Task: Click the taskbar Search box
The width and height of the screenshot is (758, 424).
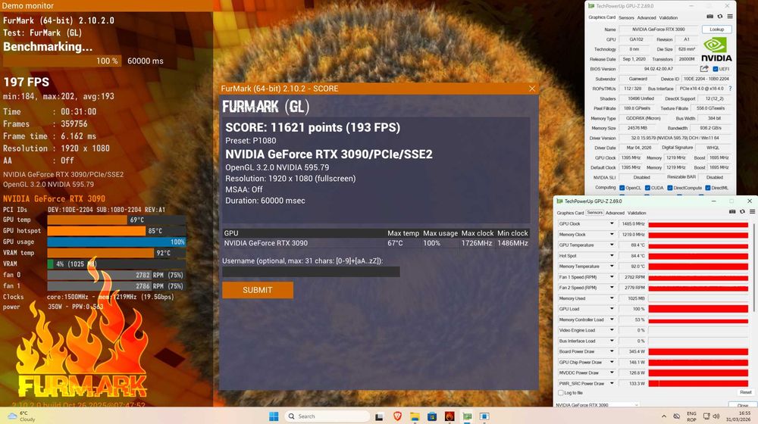Action: pyautogui.click(x=327, y=416)
